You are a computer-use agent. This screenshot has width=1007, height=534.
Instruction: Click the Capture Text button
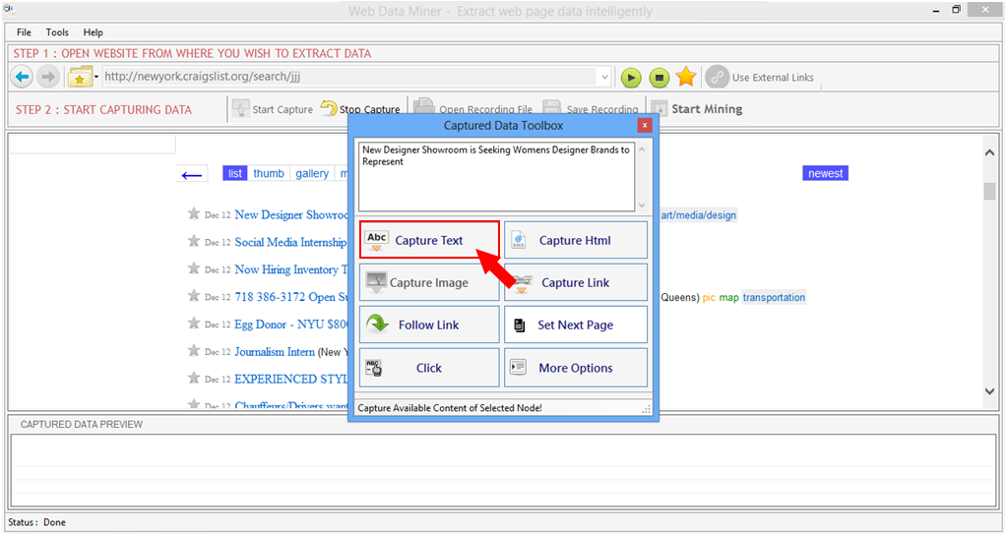(x=429, y=240)
